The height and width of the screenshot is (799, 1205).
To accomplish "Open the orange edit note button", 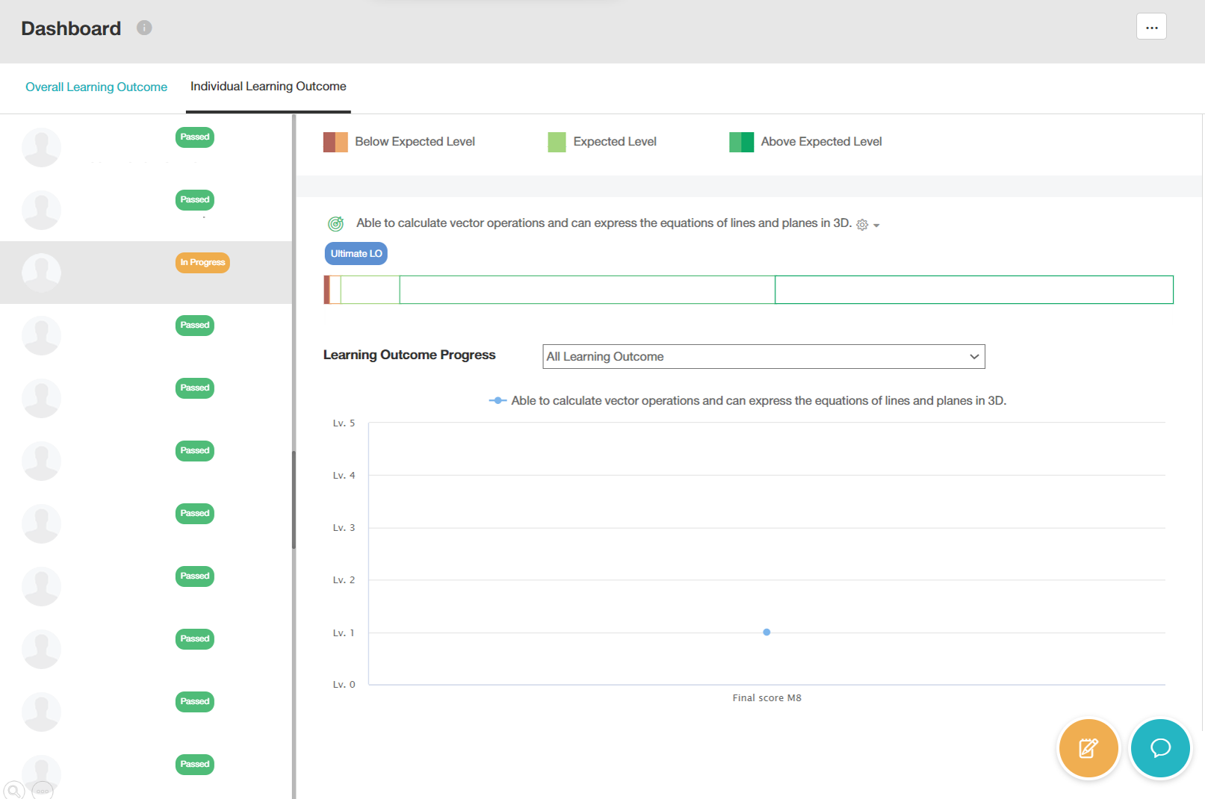I will (1088, 748).
